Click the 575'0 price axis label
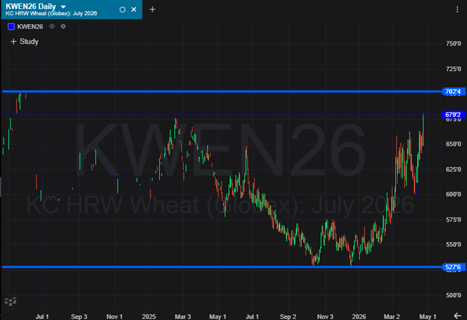Viewport: 467px width, 320px height. point(453,220)
